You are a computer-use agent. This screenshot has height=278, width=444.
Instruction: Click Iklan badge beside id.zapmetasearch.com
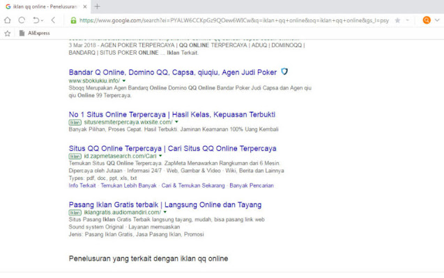(75, 156)
